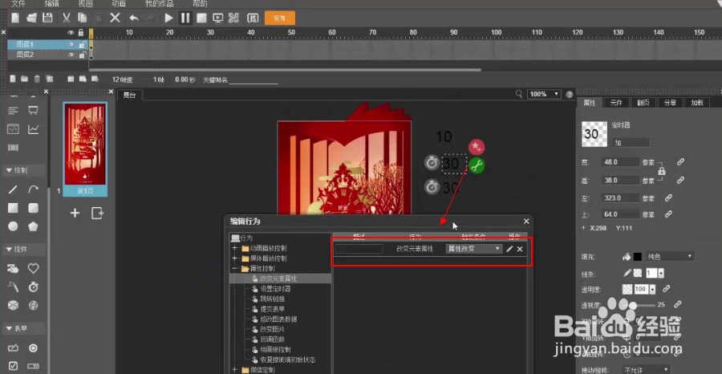Delete selection with toolbar X icon
Image resolution: width=722 pixels, height=374 pixels.
point(115,18)
